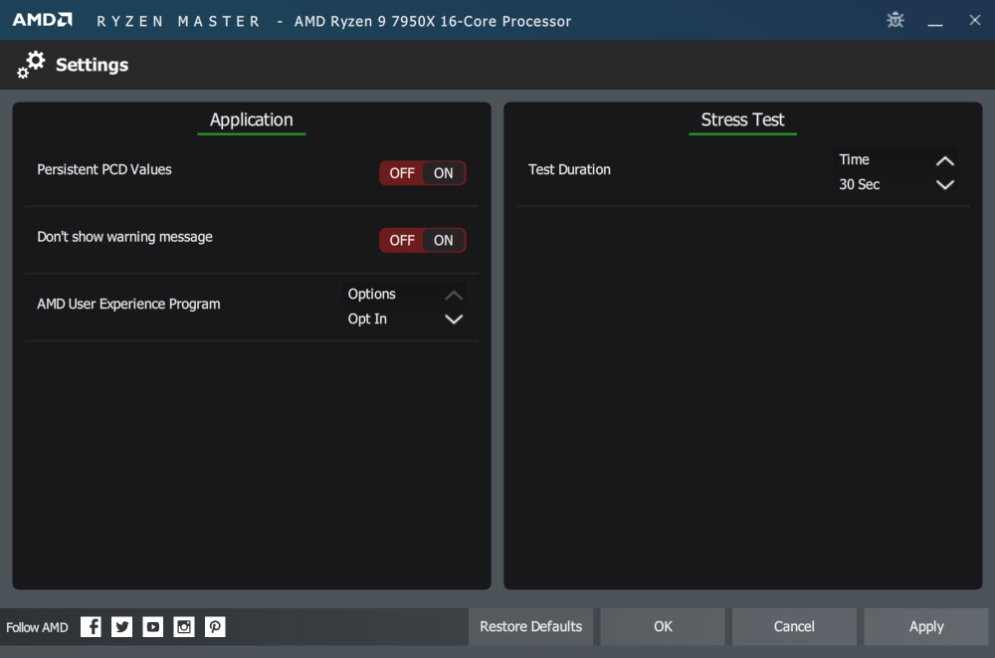Viewport: 995px width, 658px height.
Task: Click the Apply button
Action: click(925, 627)
